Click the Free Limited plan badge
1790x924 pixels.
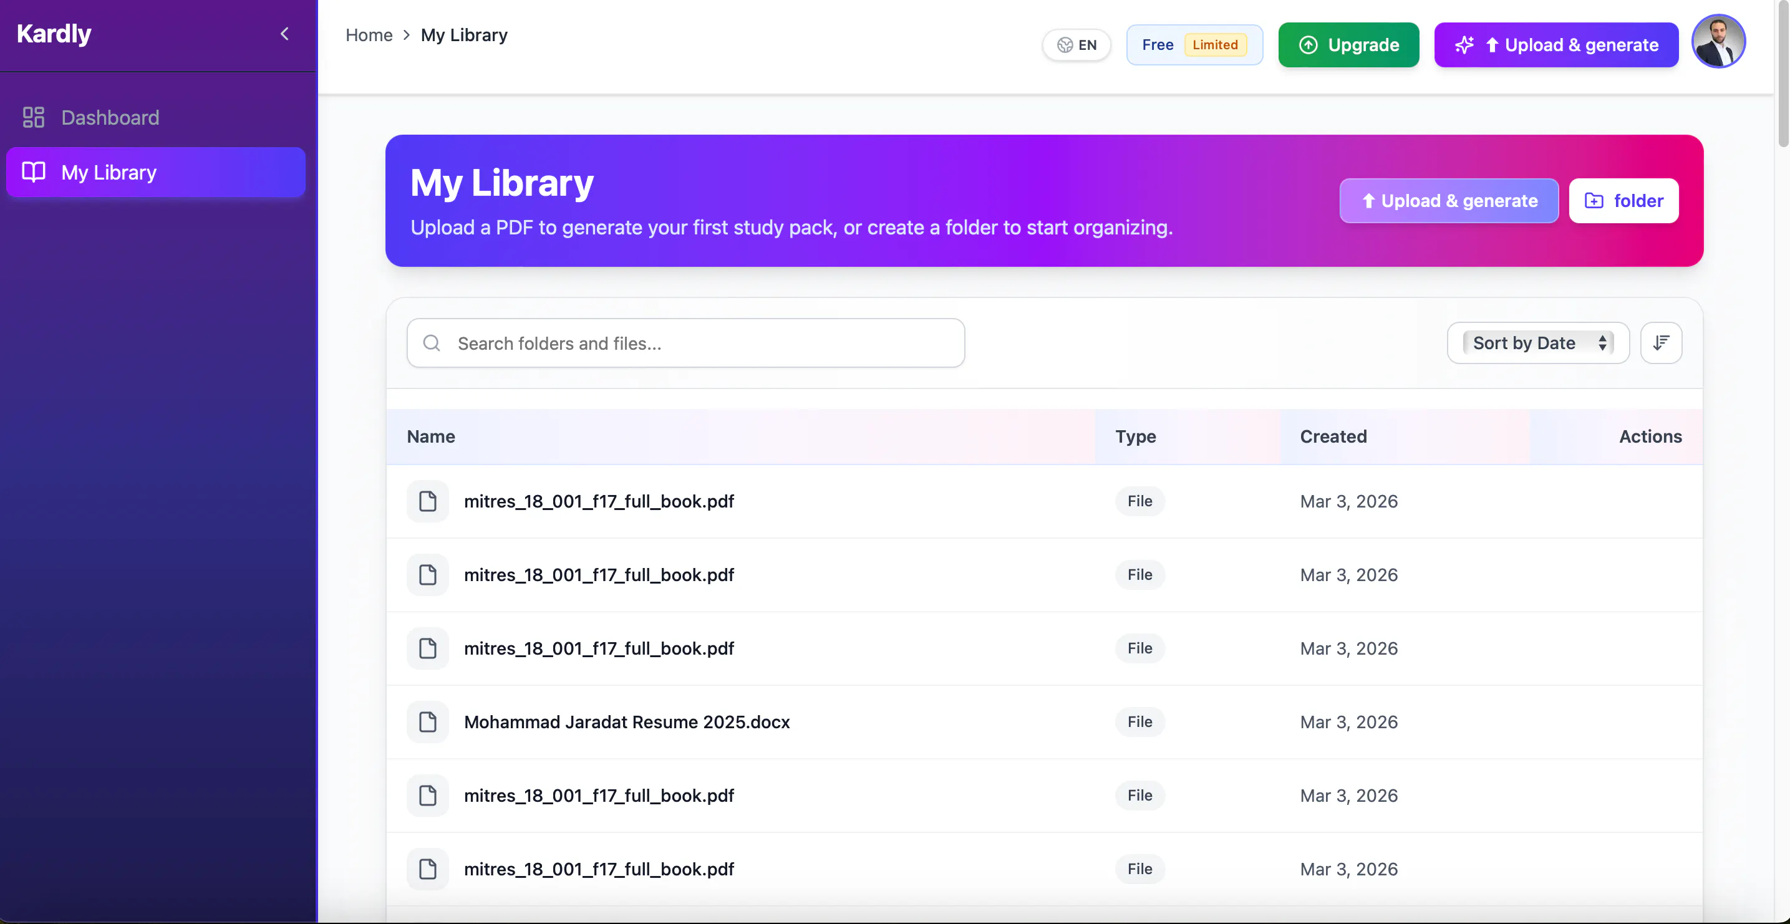click(x=1194, y=45)
